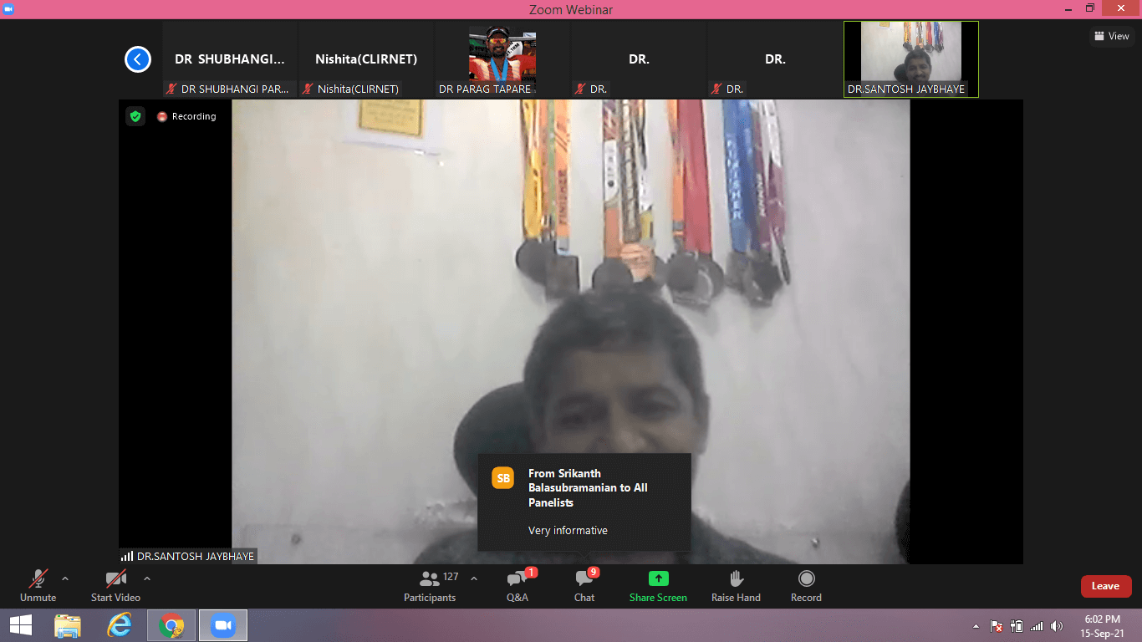Switch to Google Chrome in taskbar
The height and width of the screenshot is (642, 1142).
point(171,625)
